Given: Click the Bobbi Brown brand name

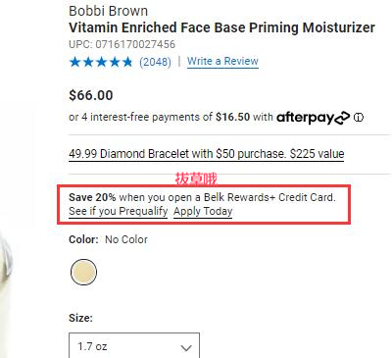Looking at the screenshot, I should point(108,11).
